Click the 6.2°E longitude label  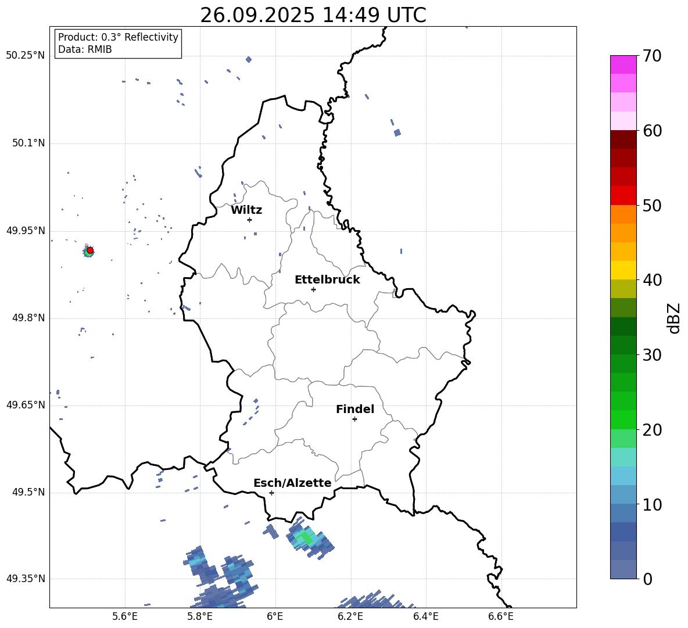[350, 616]
